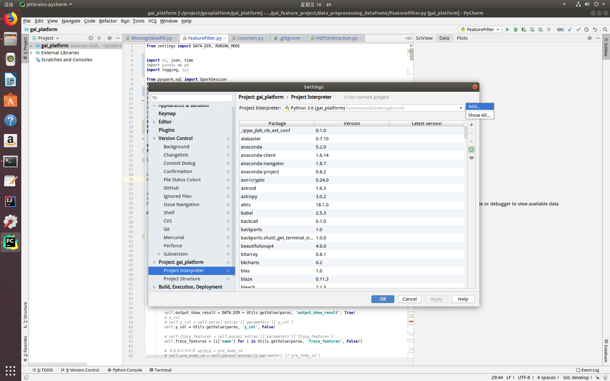This screenshot has height=381, width=610.
Task: Collapse the Version Control settings group
Action: pos(154,138)
